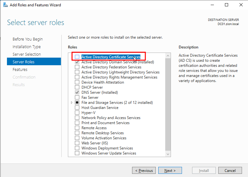Click the roles list scroll-down arrow
Screen dimensions: 248x177
(x=168, y=154)
